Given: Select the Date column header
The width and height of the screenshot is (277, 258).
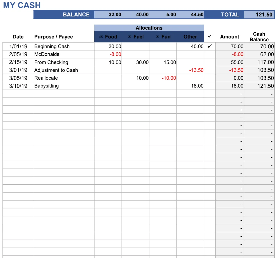Looking at the screenshot, I should pos(18,37).
